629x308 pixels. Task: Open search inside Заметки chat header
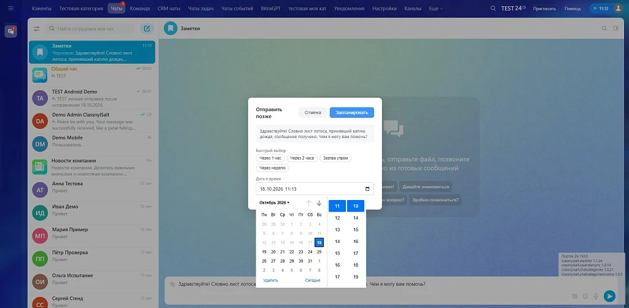point(604,28)
